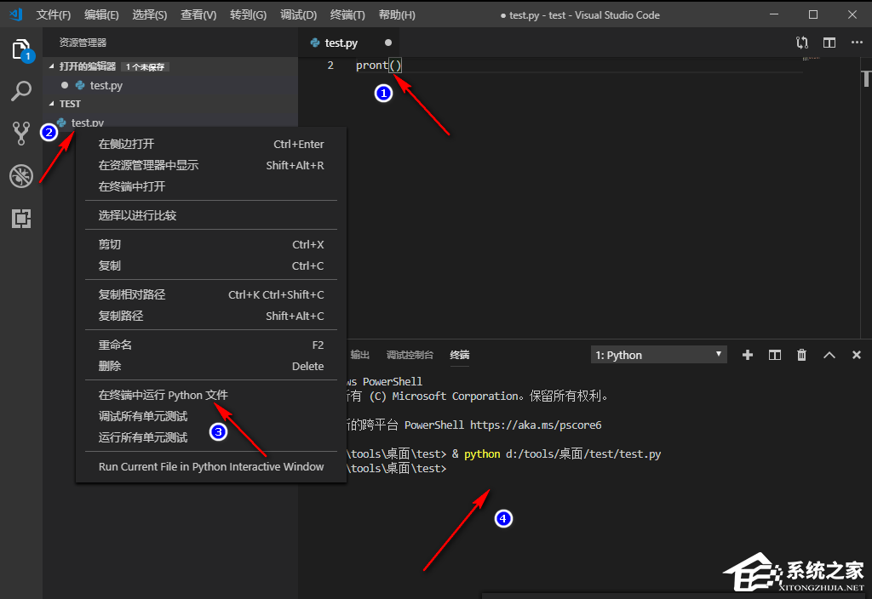Viewport: 872px width, 599px height.
Task: Click the synchronize changes icon above the editor
Action: point(801,42)
